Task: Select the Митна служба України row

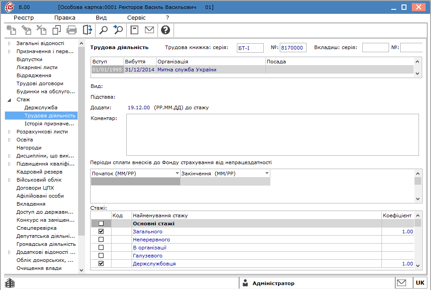Action: click(252, 70)
